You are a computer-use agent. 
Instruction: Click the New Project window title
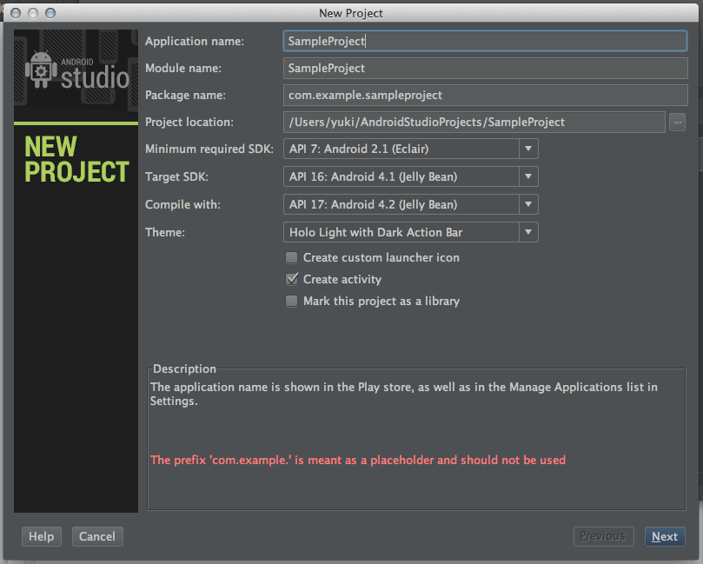351,13
